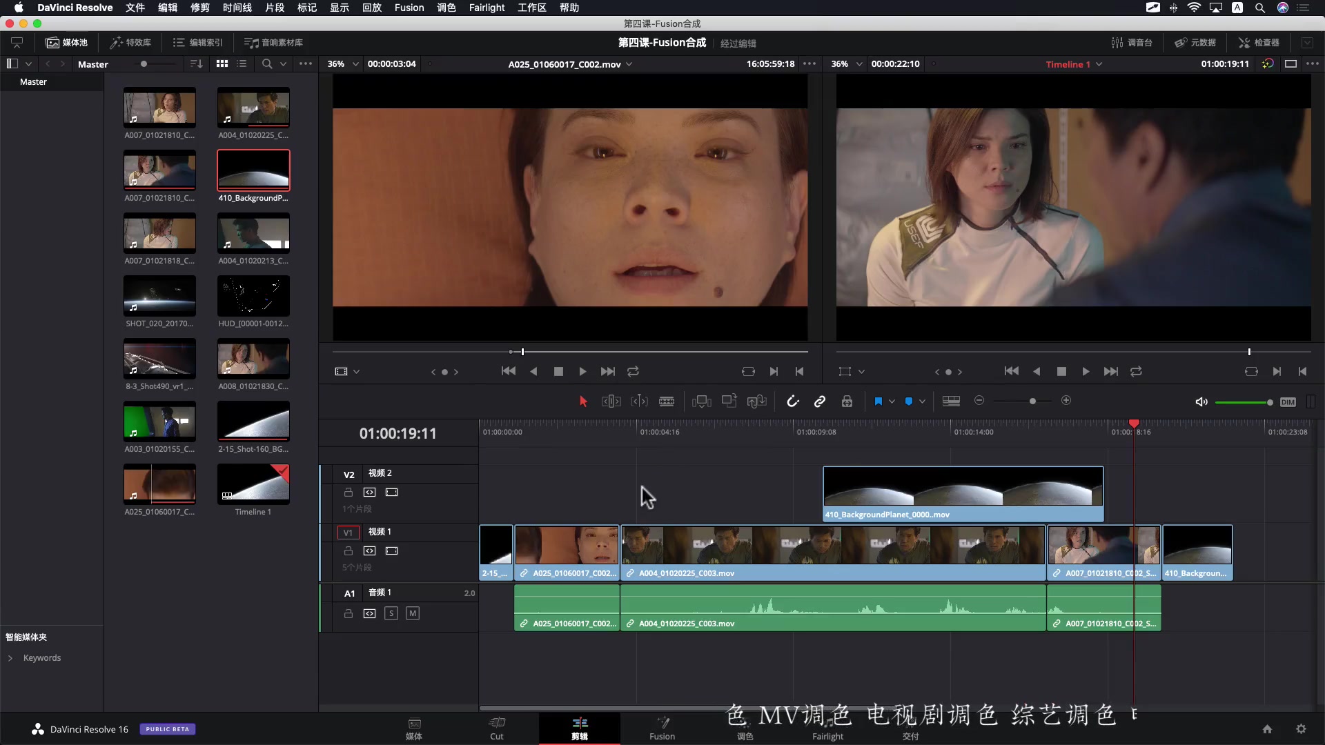Toggle auto track selector on V1
This screenshot has height=745, width=1325.
point(370,551)
